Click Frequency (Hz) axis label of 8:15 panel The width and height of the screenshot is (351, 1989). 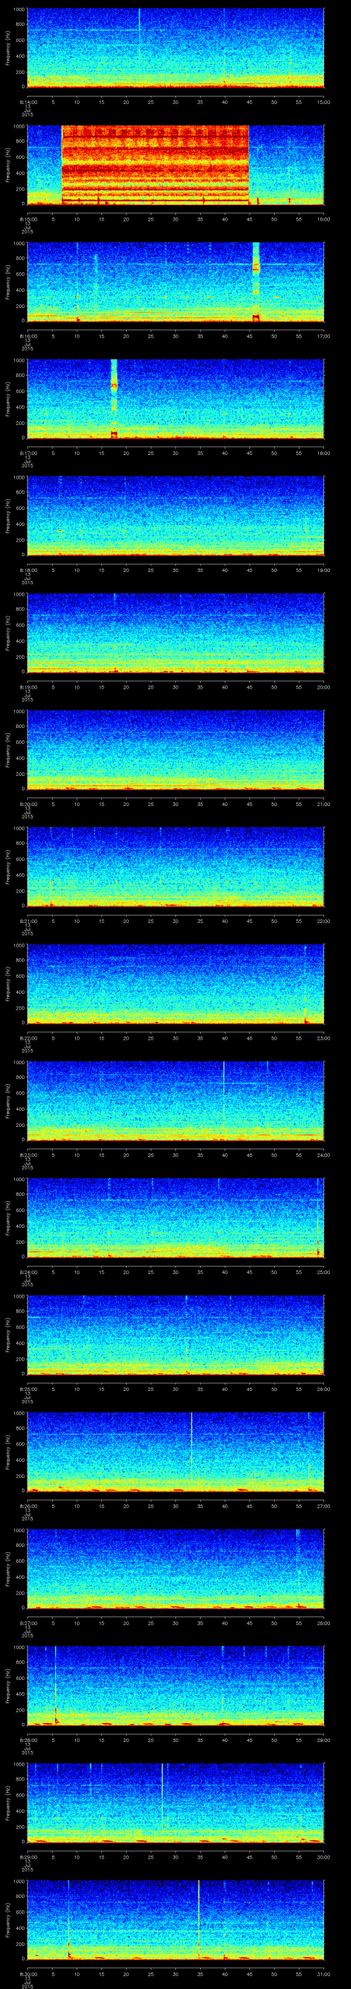8,165
